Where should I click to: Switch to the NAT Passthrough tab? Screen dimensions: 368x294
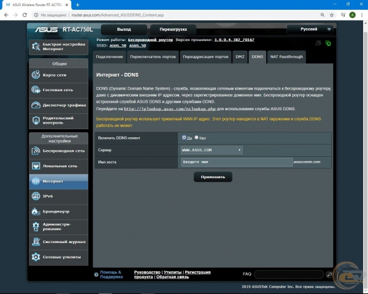click(287, 57)
